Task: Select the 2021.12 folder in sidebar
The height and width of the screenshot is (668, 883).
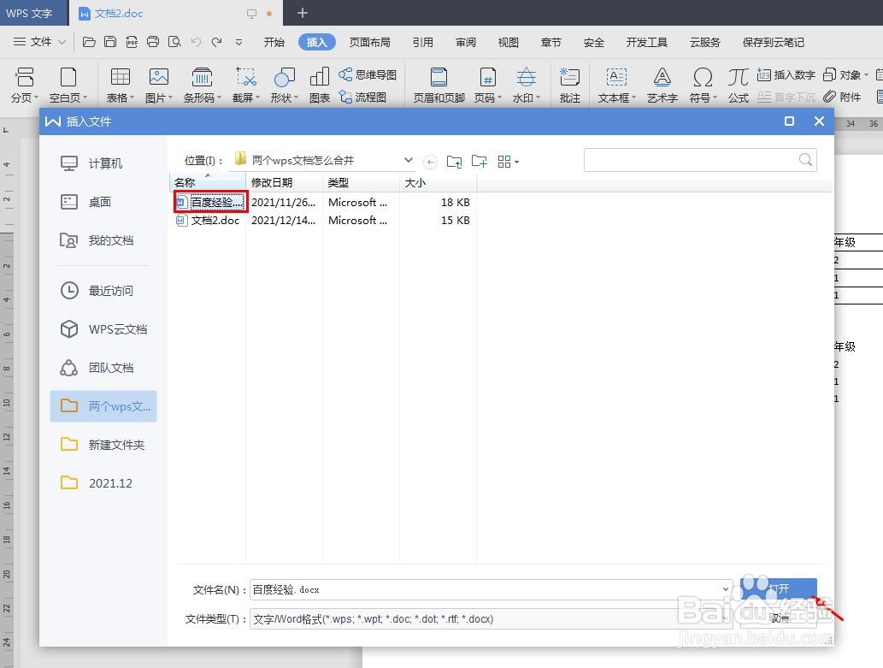Action: pos(103,483)
